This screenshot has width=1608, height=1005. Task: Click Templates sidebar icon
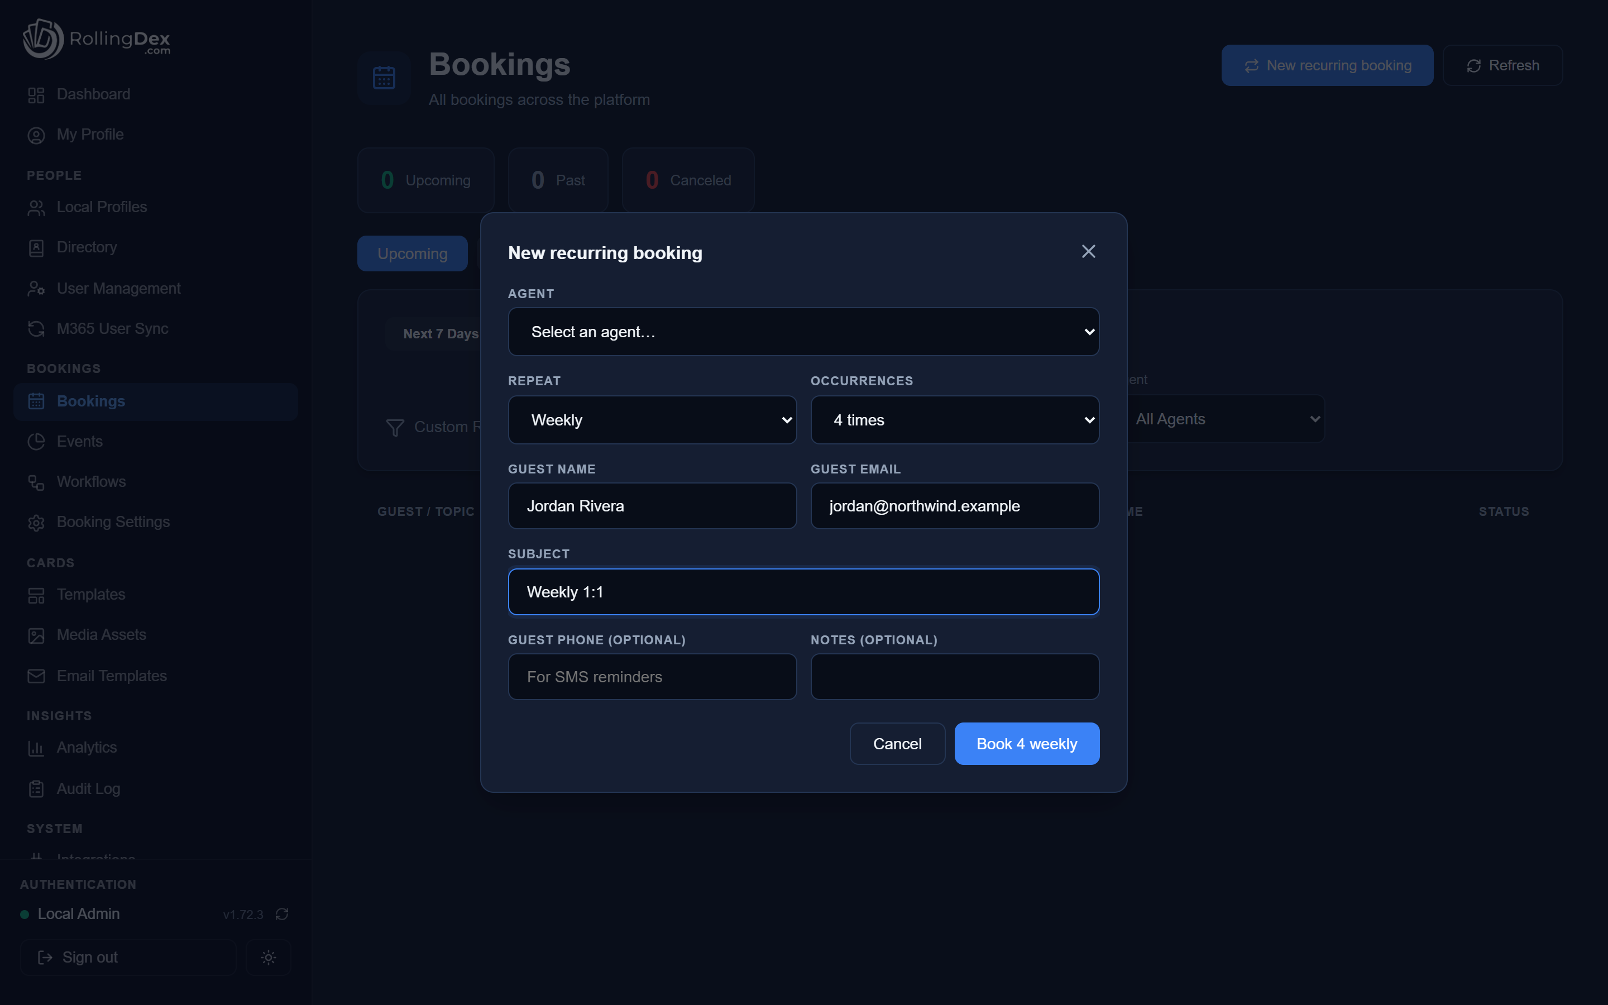(36, 596)
